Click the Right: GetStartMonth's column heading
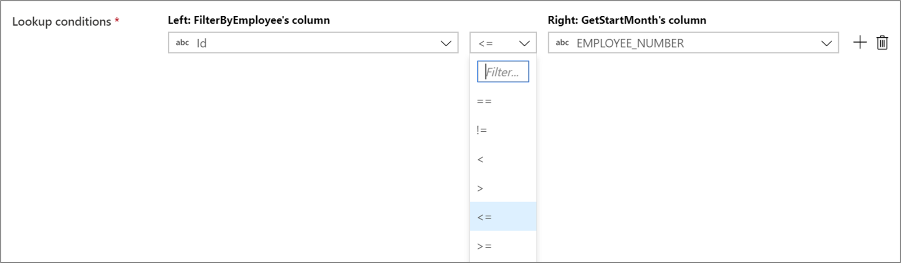Viewport: 901px width, 263px height. pyautogui.click(x=627, y=20)
